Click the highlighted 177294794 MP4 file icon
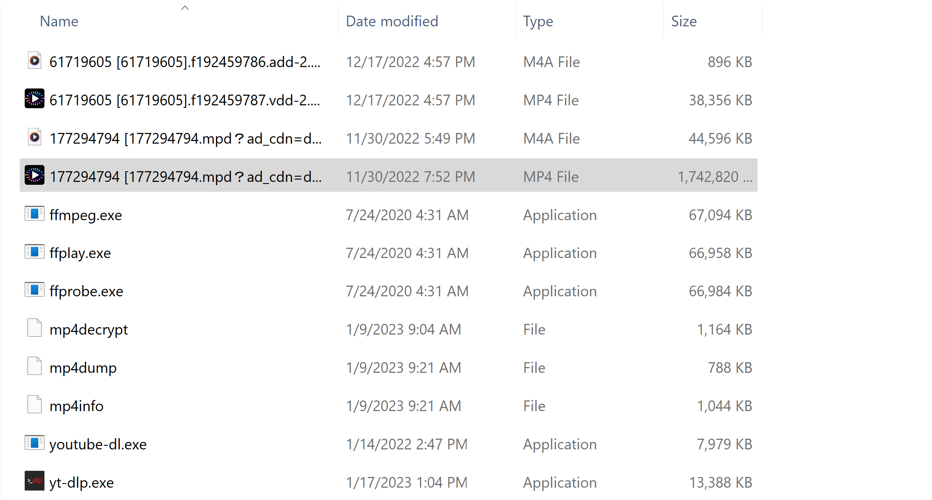The height and width of the screenshot is (500, 932). coord(34,175)
